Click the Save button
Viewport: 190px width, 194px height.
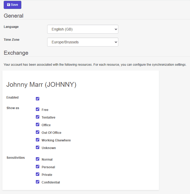pyautogui.click(x=12, y=5)
